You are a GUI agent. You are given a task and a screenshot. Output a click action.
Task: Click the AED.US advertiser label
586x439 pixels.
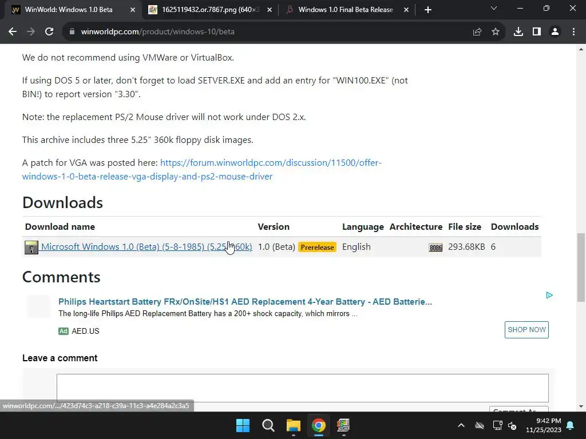click(86, 331)
